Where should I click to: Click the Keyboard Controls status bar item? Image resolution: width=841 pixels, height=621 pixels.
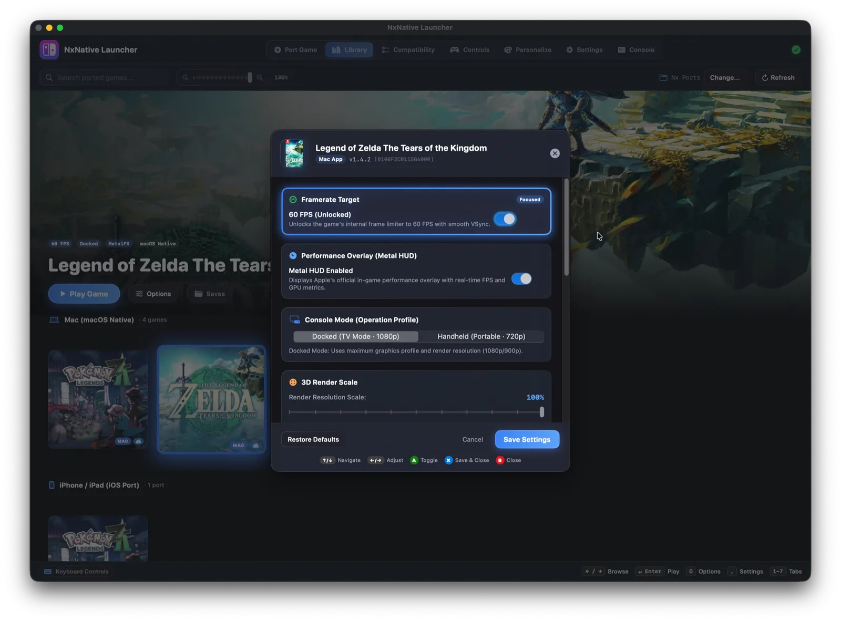[x=77, y=572]
